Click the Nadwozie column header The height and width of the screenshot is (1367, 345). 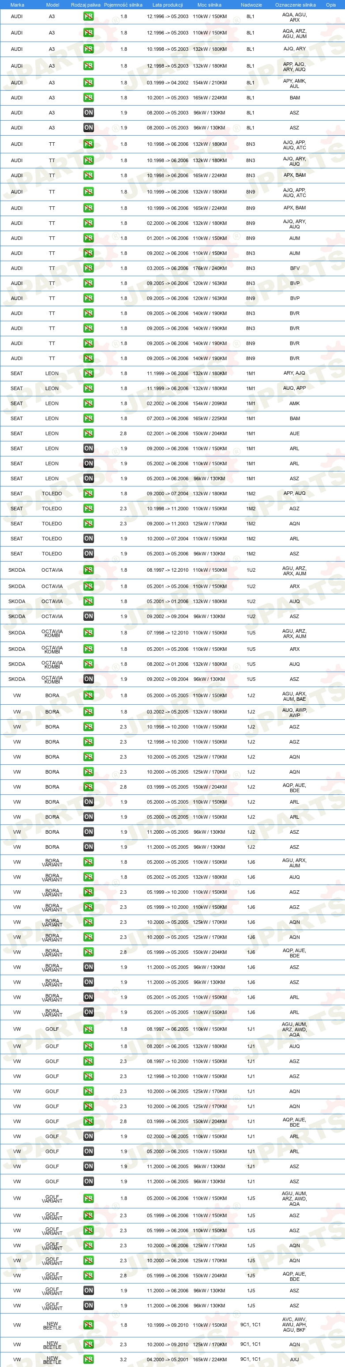click(x=251, y=5)
